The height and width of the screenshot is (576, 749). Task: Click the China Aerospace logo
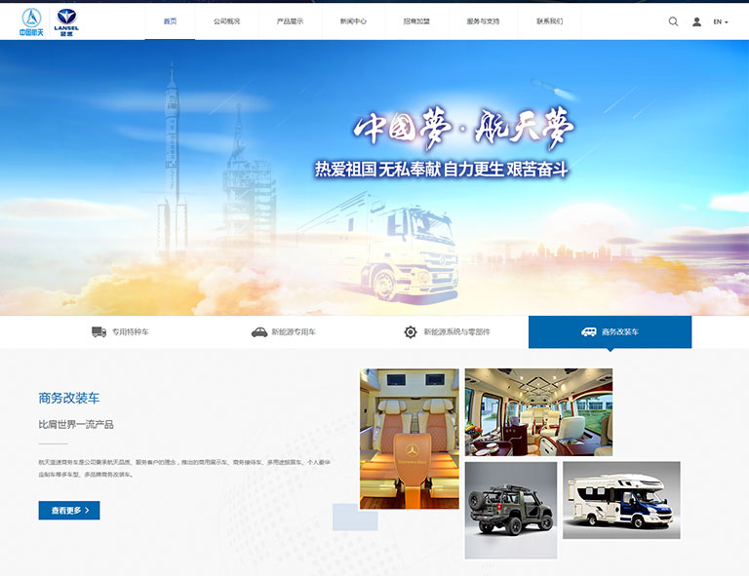click(x=31, y=21)
